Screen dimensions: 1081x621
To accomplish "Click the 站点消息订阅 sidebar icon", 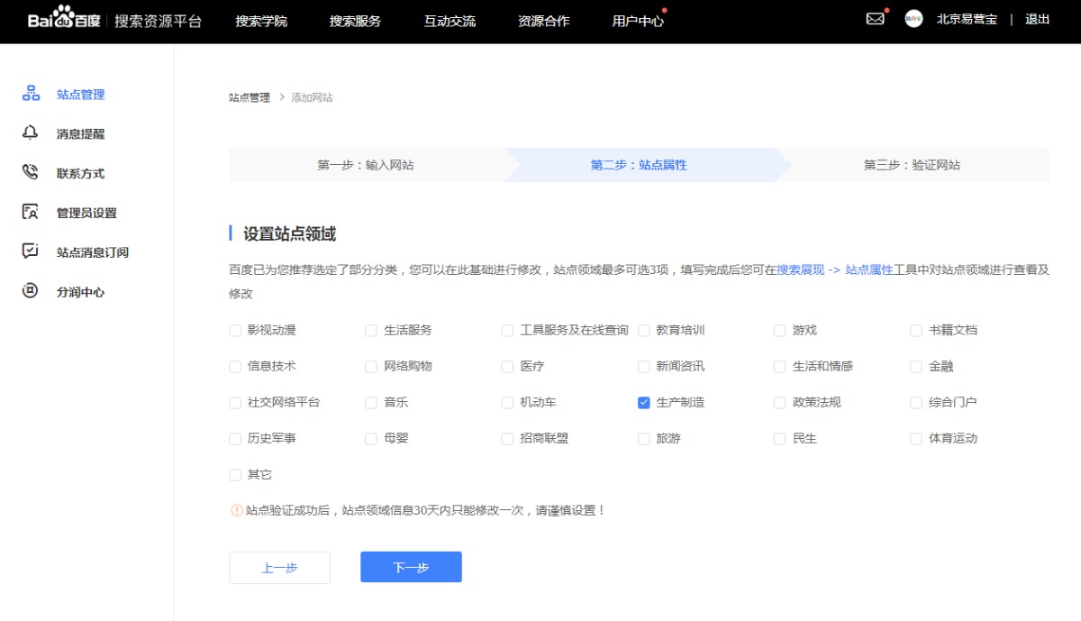I will coord(31,251).
